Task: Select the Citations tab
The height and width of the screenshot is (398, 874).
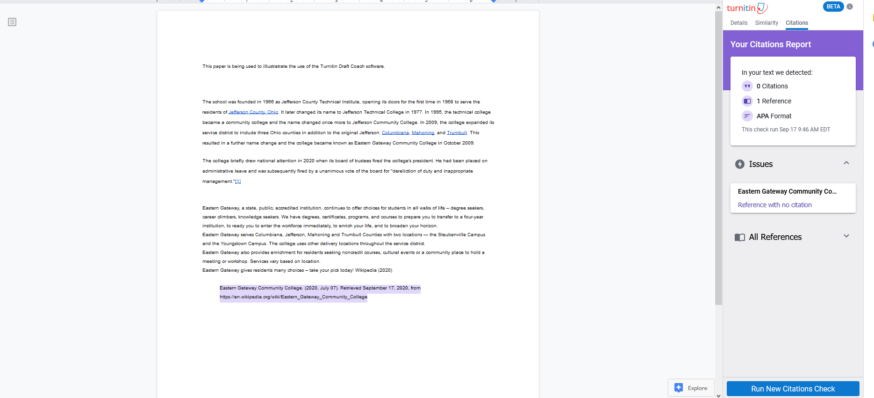Action: (x=796, y=23)
